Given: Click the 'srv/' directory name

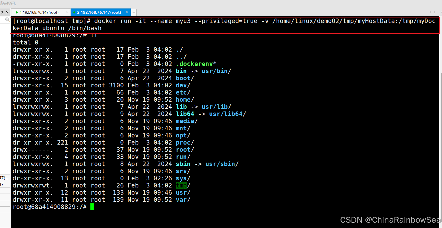Looking at the screenshot, I should pos(183,171).
